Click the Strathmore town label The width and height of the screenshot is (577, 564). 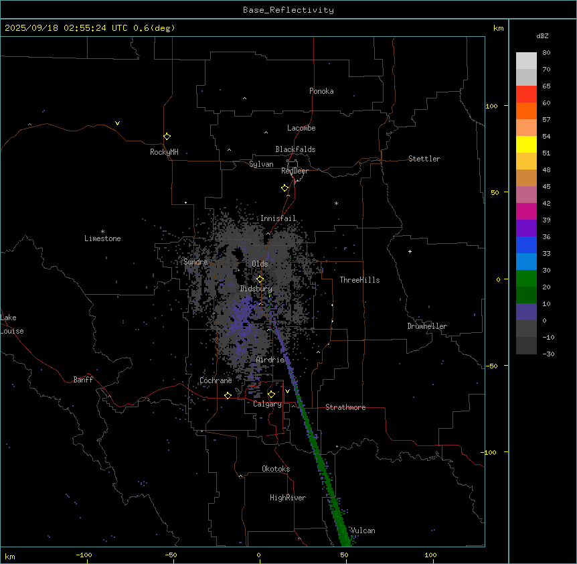coord(345,407)
